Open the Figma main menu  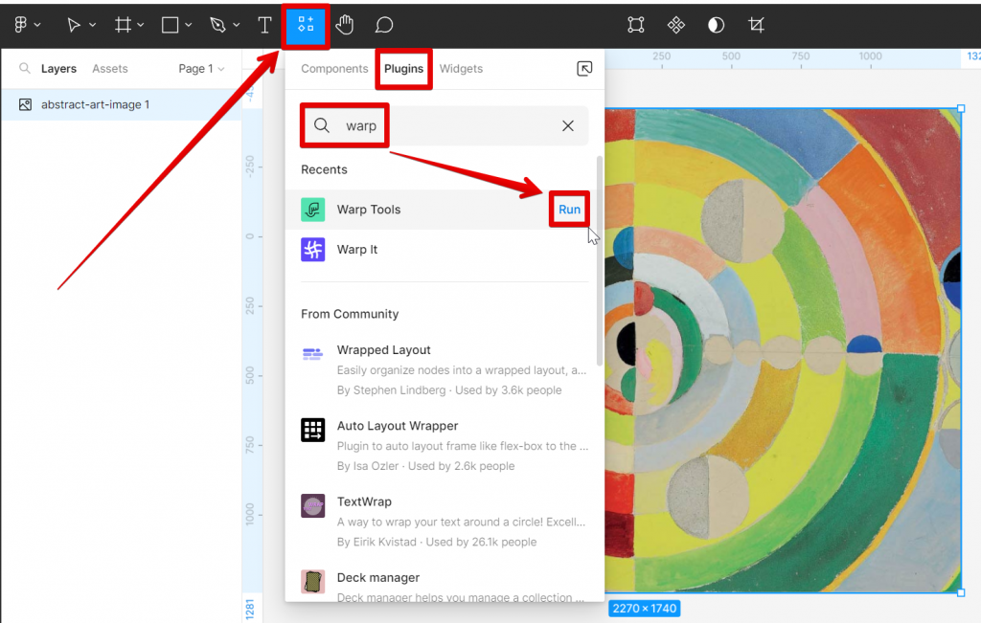[21, 25]
